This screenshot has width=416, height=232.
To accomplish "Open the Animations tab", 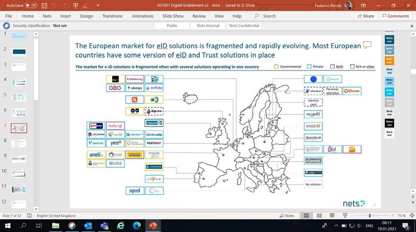I will click(x=142, y=16).
